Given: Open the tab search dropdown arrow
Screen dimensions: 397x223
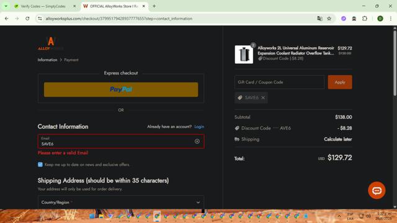Looking at the screenshot, I should [6, 6].
